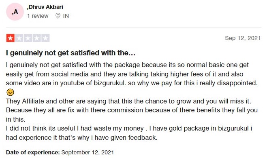This screenshot has width=267, height=158.
Task: Click the '1 review' count text
Action: click(x=38, y=16)
